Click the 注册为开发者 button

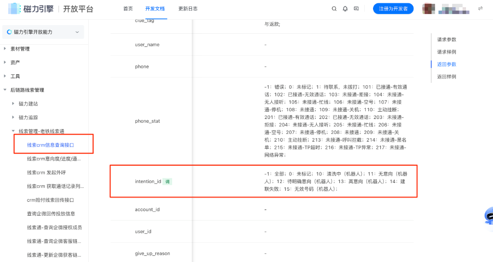coord(393,9)
